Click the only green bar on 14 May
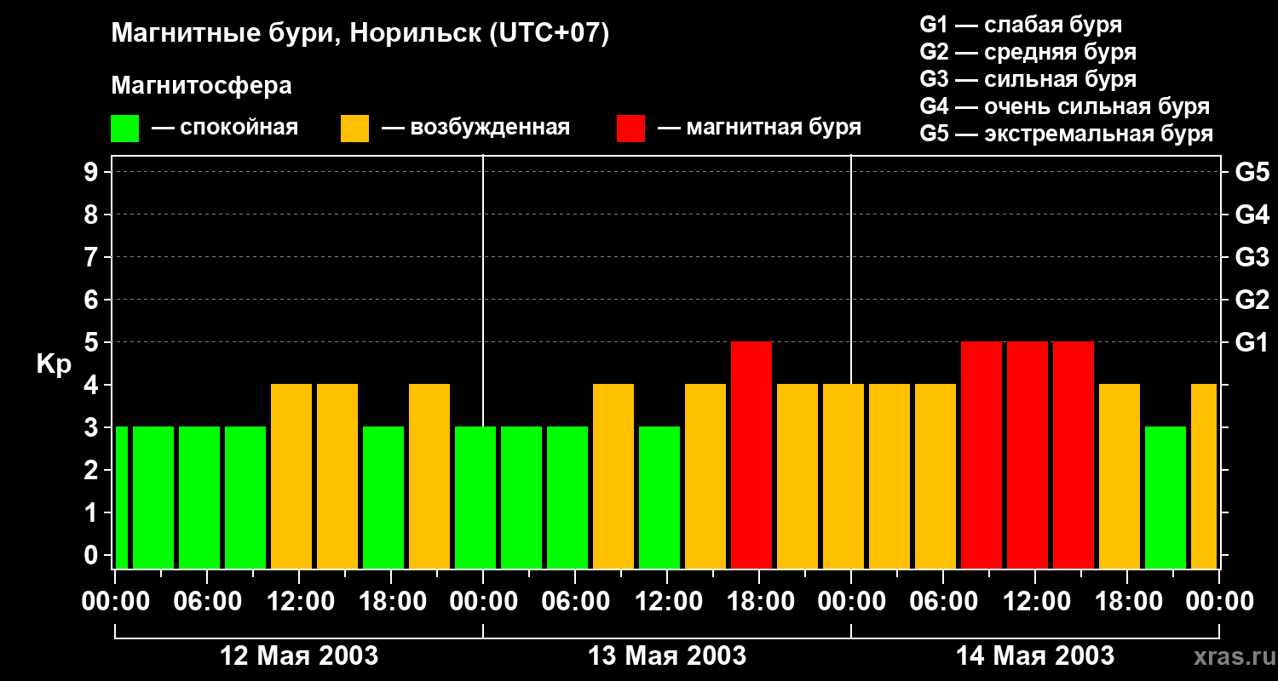Viewport: 1278px width, 681px height. tap(1166, 497)
